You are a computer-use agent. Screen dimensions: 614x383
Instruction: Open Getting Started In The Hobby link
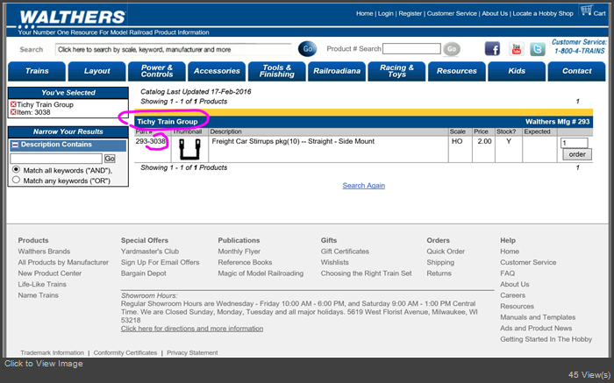(x=546, y=339)
